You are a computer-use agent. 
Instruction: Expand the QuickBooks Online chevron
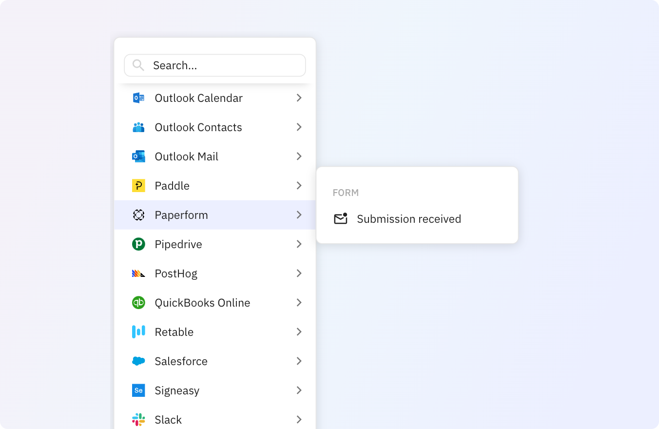click(299, 303)
